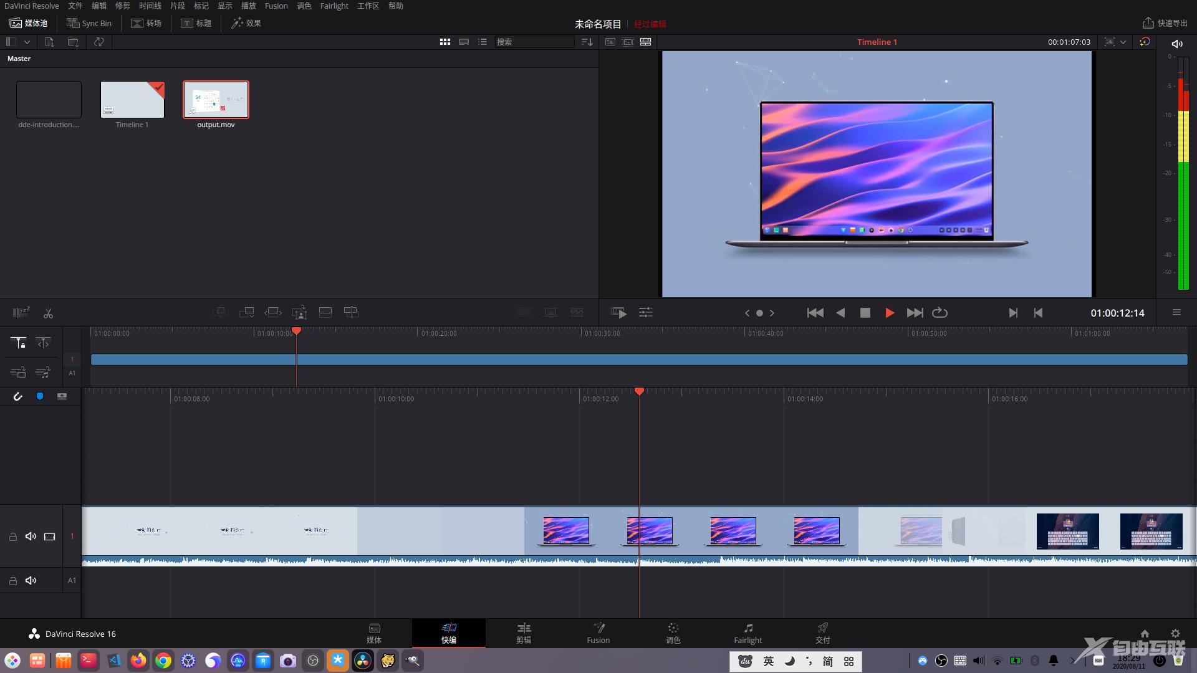
Task: Mute video track 1 audio
Action: click(x=31, y=537)
